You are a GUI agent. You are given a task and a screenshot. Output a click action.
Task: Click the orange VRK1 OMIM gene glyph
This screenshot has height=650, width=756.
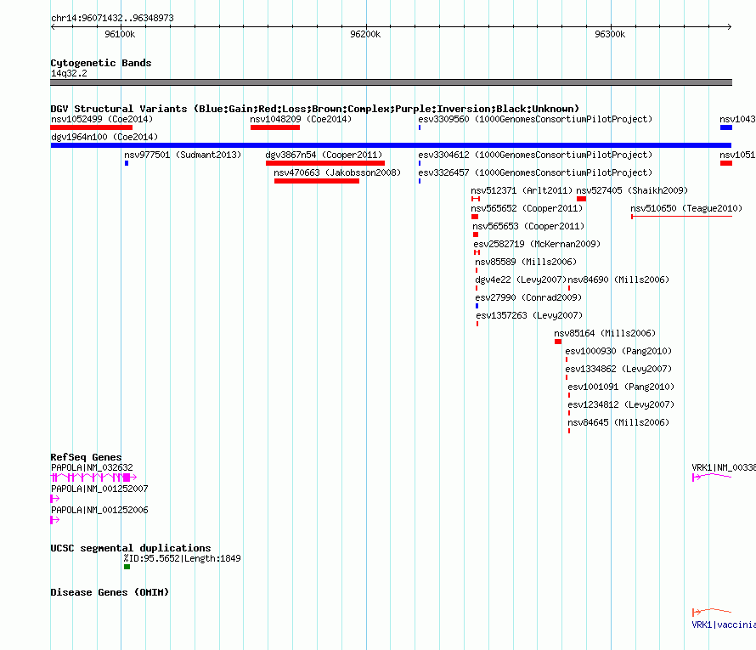(x=712, y=612)
